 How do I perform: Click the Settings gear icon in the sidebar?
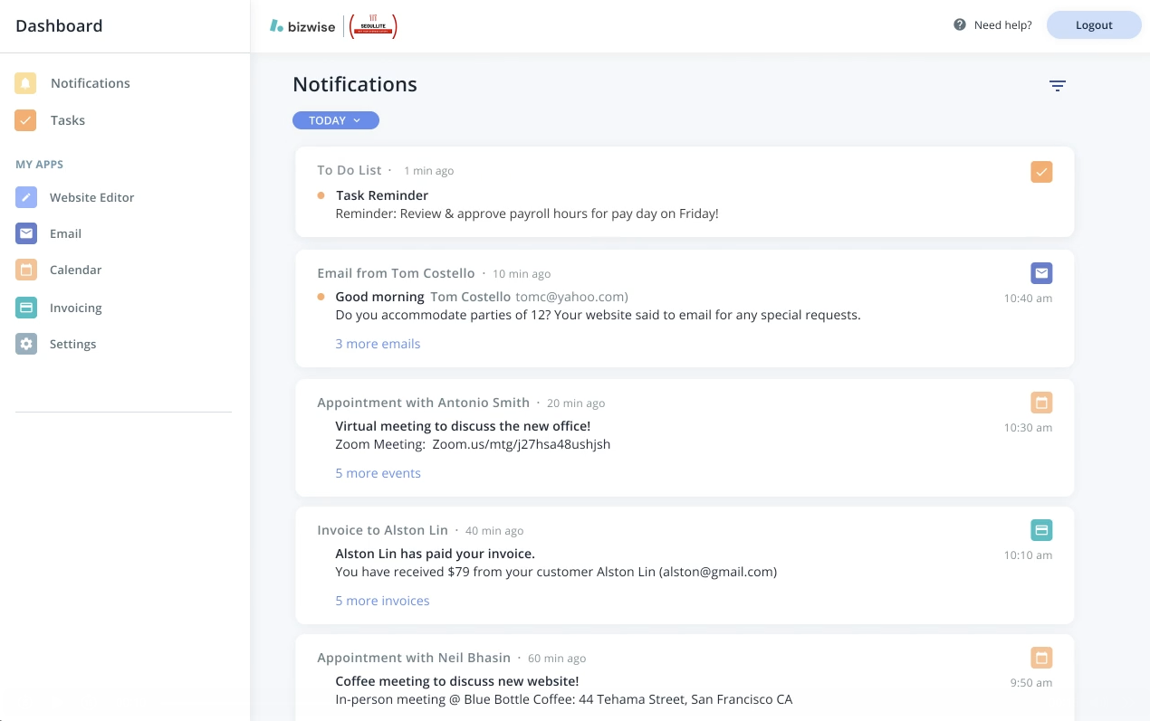[25, 344]
